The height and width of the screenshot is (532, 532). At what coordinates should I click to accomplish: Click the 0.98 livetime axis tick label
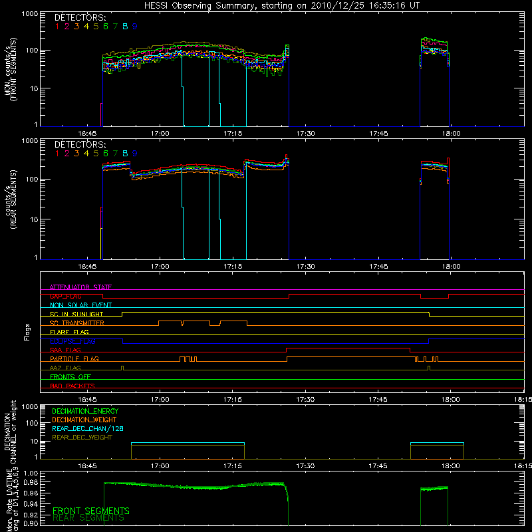(x=31, y=482)
